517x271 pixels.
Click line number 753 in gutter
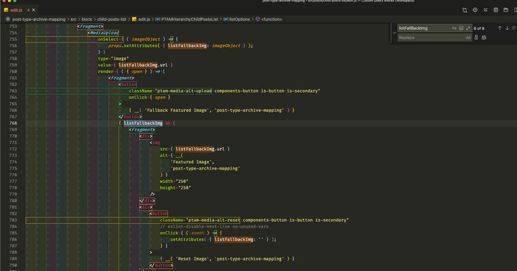(13, 26)
